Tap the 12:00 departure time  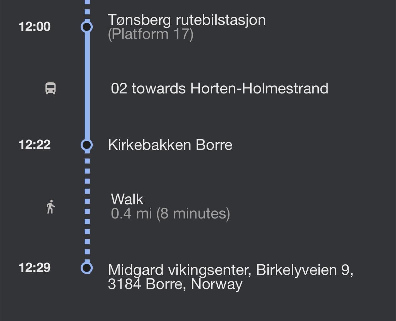tap(35, 27)
